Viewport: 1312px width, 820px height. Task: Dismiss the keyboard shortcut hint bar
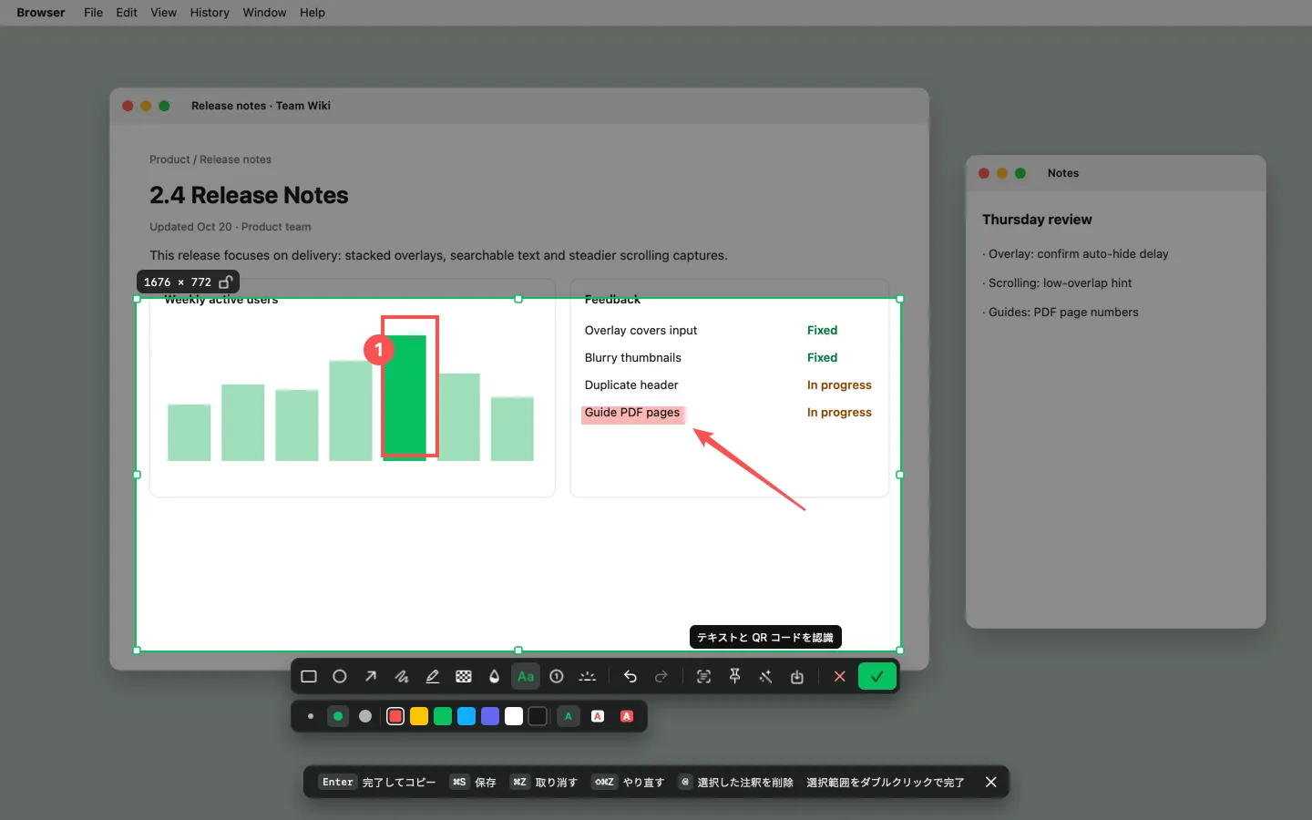click(x=991, y=782)
